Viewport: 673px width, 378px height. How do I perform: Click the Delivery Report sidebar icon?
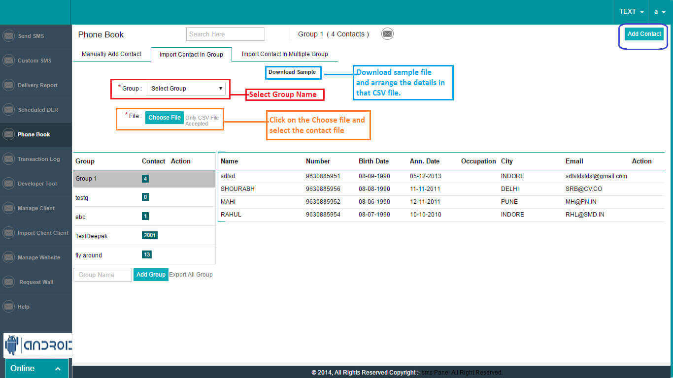click(8, 85)
